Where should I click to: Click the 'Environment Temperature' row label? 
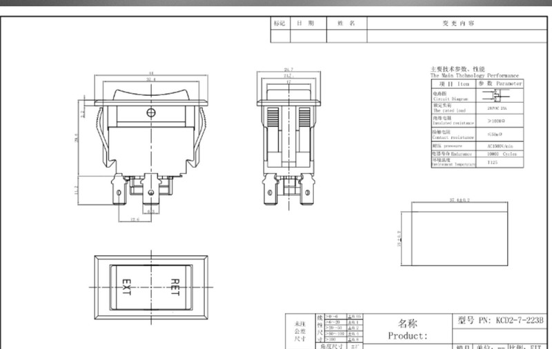tap(453, 164)
